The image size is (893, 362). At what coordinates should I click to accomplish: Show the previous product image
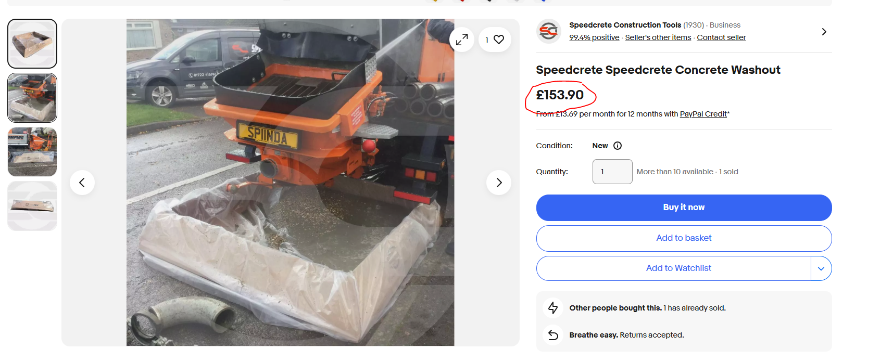pos(82,183)
